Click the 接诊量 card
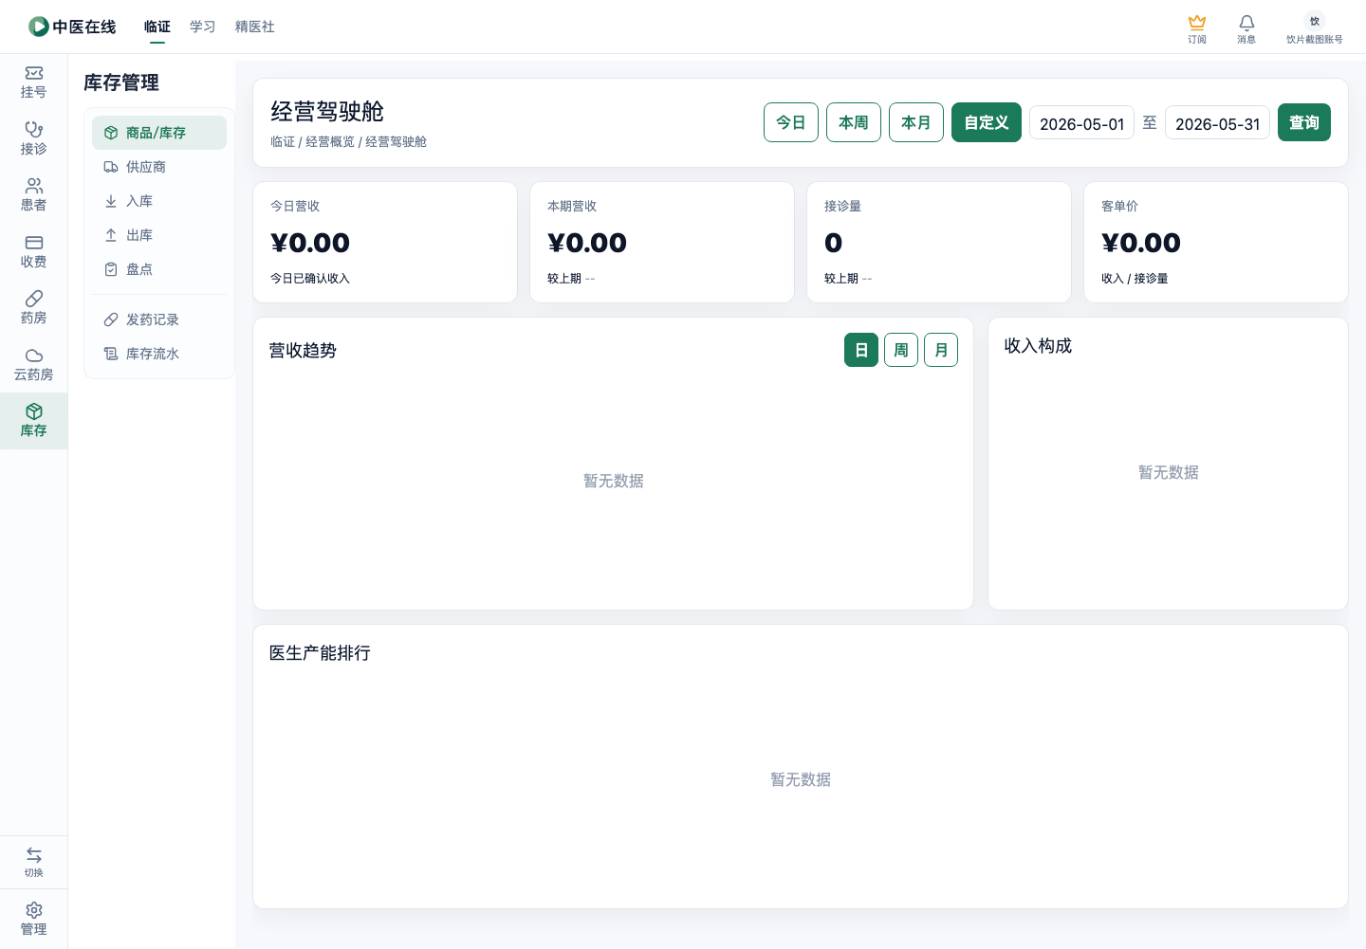 tap(939, 243)
